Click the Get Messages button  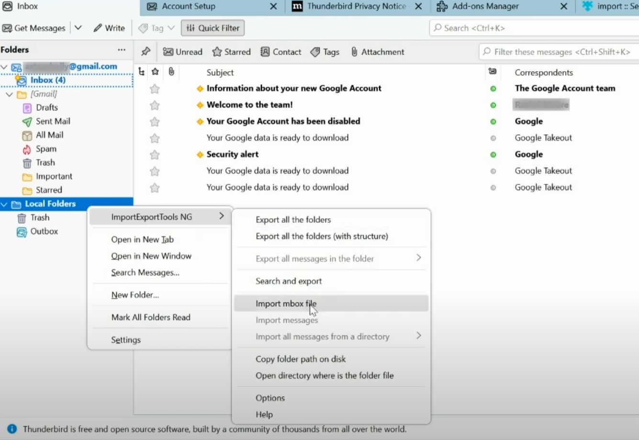pos(34,28)
